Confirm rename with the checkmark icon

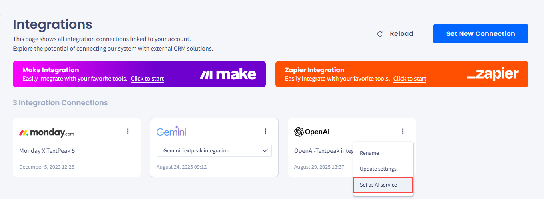point(265,150)
